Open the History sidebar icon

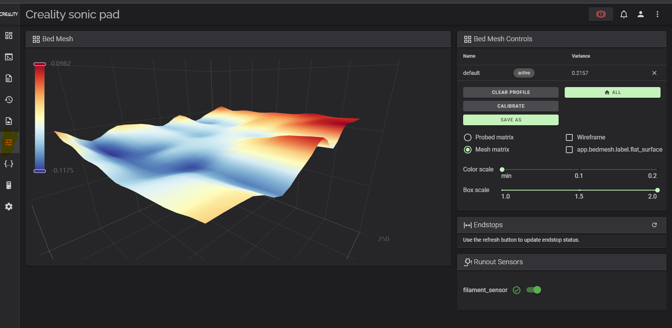(9, 100)
